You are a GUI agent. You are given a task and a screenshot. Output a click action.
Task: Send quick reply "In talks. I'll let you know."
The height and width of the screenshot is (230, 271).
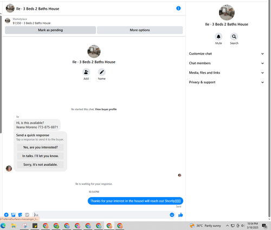(40, 156)
